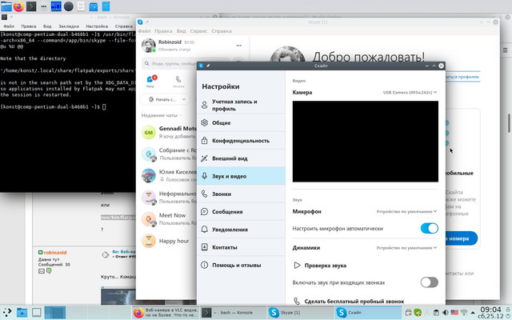Open the dark round app icon in the top panel
This screenshot has width=512, height=320.
click(69, 6)
